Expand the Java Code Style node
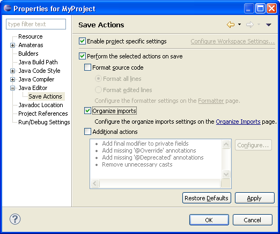This screenshot has width=280, height=234. [12, 71]
